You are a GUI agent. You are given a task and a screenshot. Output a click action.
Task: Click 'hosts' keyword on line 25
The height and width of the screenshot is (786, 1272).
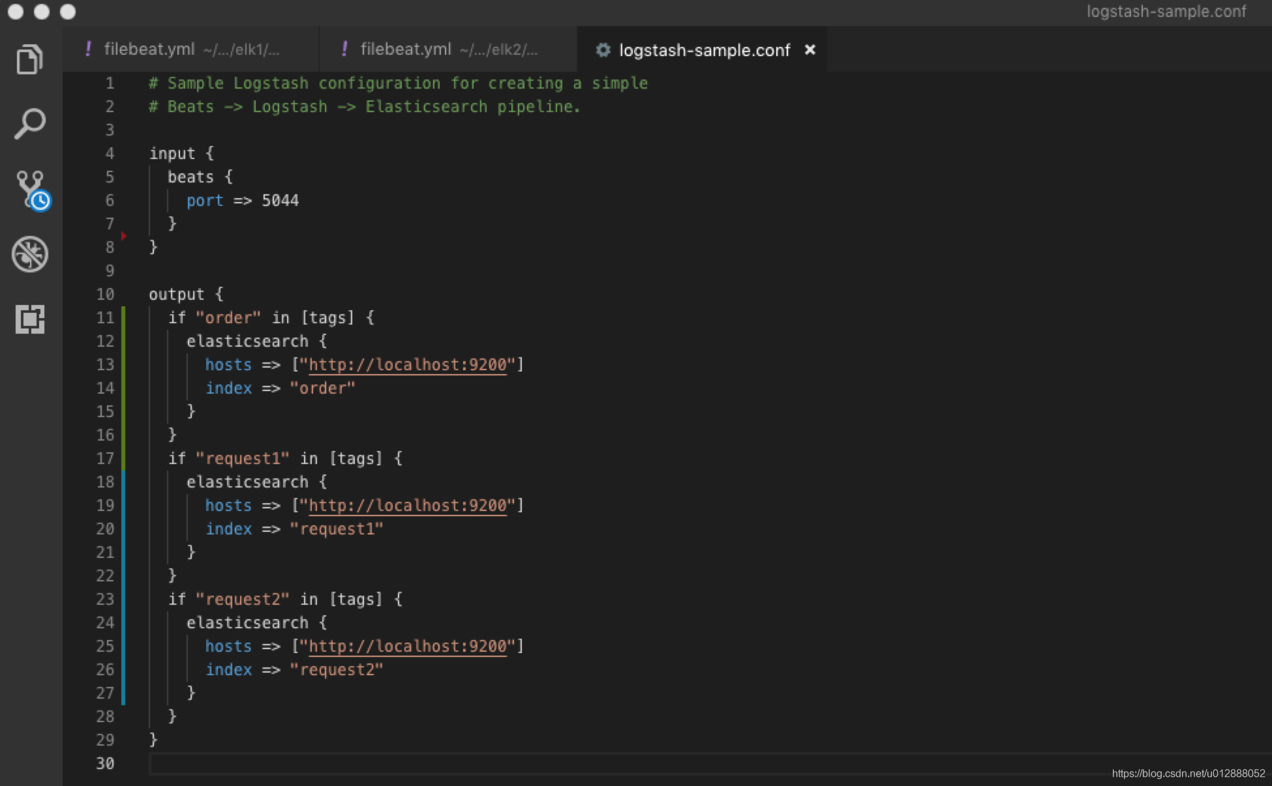(x=228, y=646)
